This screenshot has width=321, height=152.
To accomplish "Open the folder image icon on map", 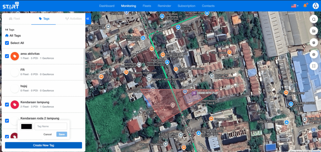I will [x=313, y=31].
